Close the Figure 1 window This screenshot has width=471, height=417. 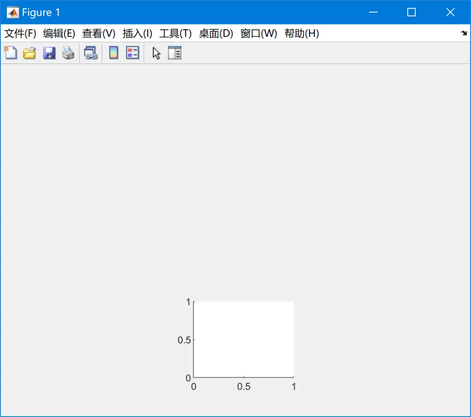[450, 12]
